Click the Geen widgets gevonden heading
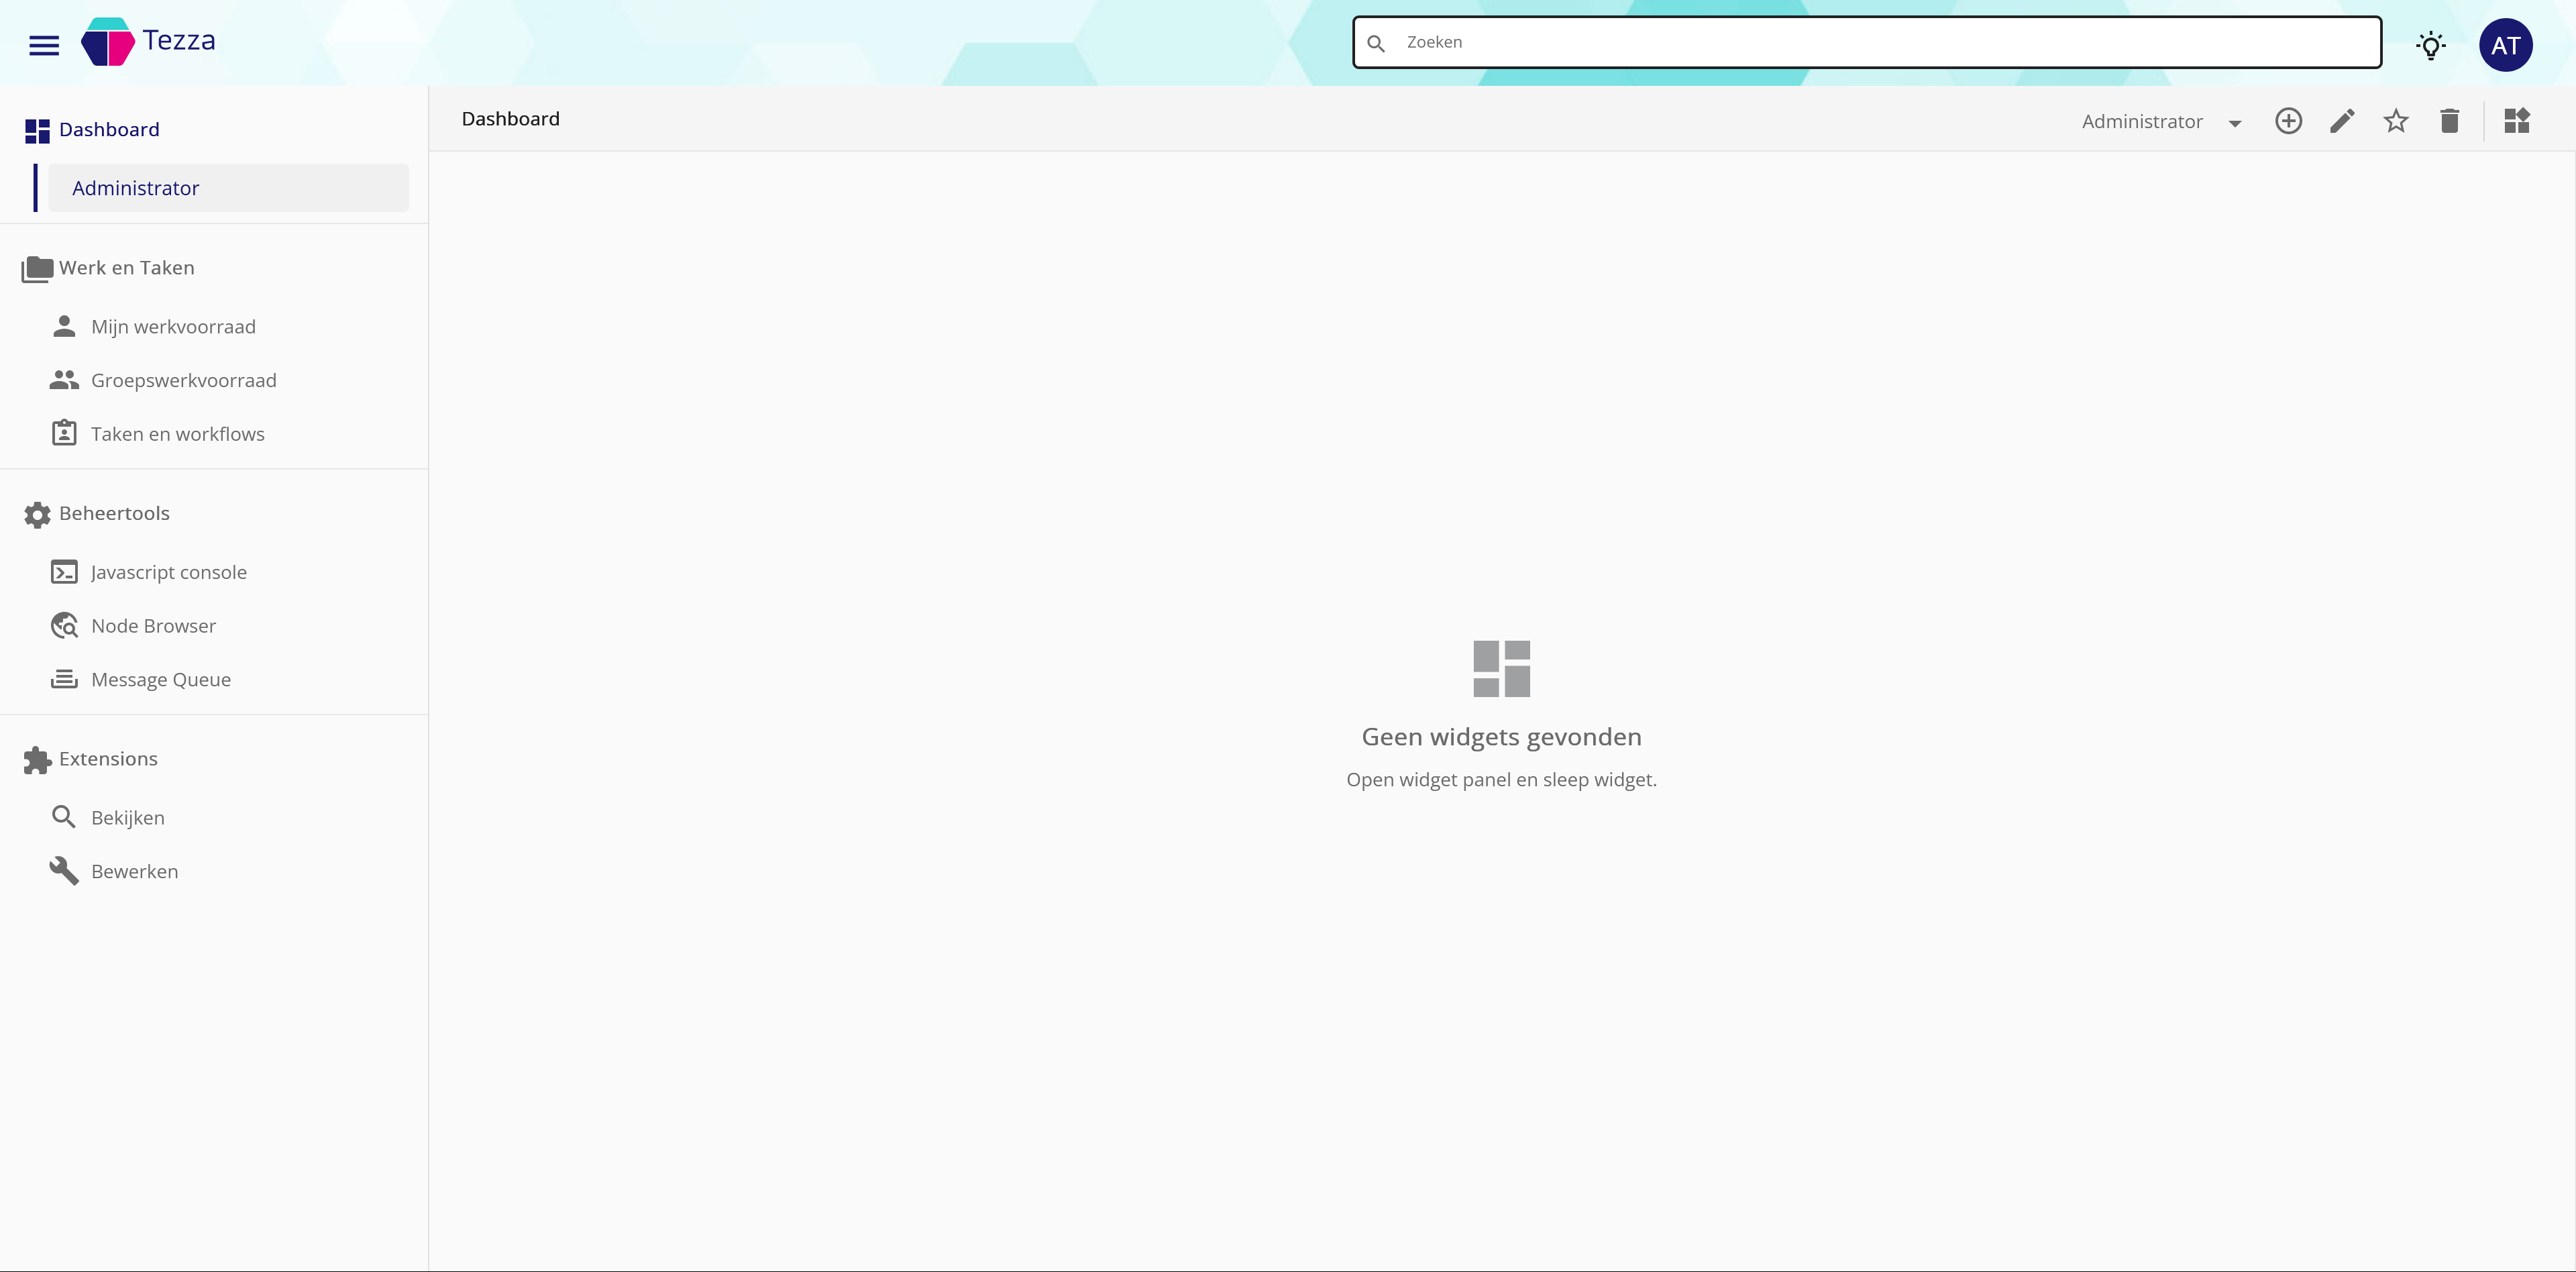This screenshot has width=2576, height=1272. pyautogui.click(x=1501, y=737)
